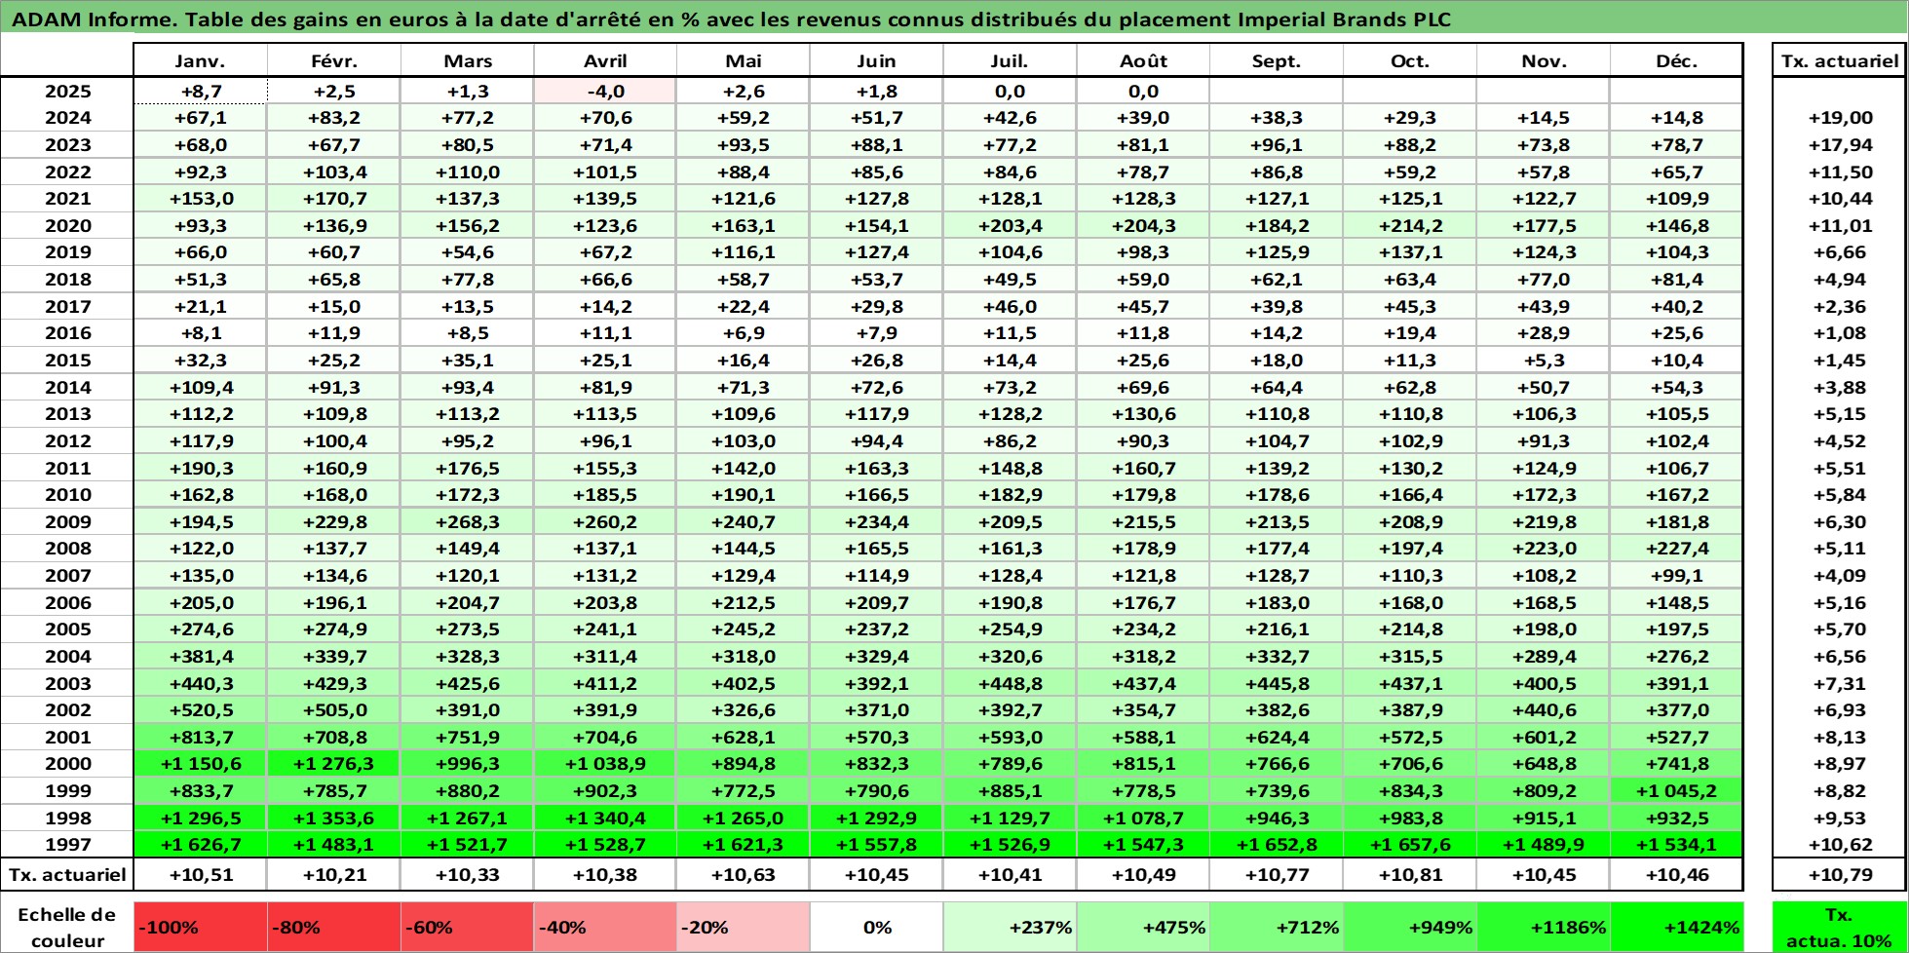Click the +10,81 Oct. actuarial rate
Screen dimensions: 1909x953
1410,875
